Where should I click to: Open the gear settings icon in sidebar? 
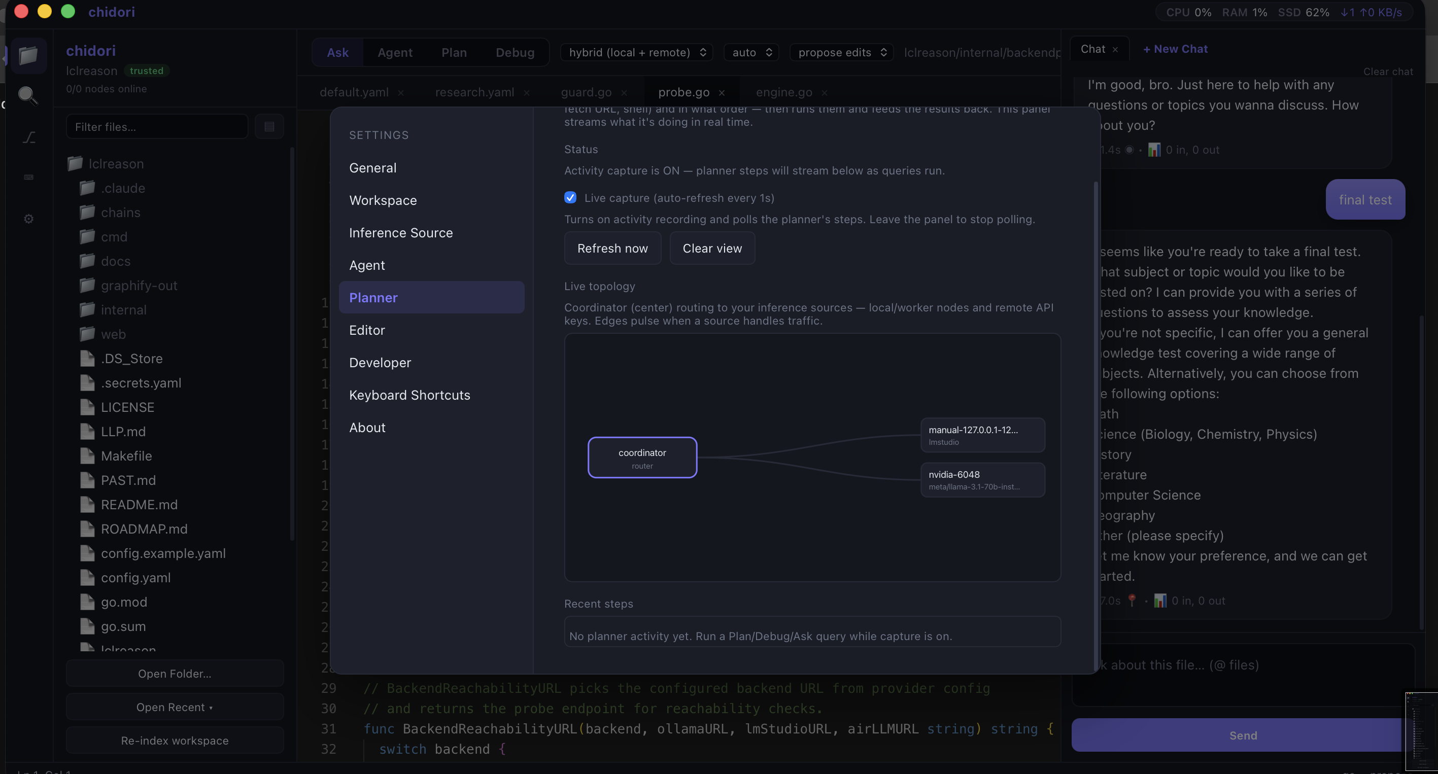pos(28,219)
